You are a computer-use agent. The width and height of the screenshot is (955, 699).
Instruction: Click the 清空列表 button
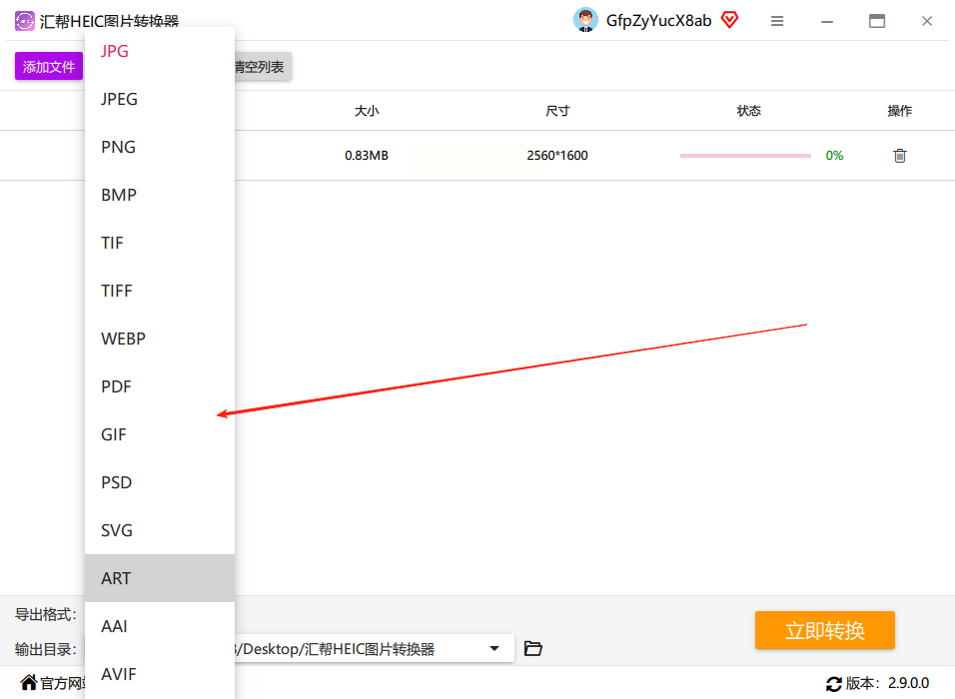(x=263, y=66)
